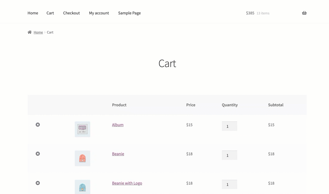Click the $385 cart total in header
Screen dimensions: 329x194
(x=250, y=13)
